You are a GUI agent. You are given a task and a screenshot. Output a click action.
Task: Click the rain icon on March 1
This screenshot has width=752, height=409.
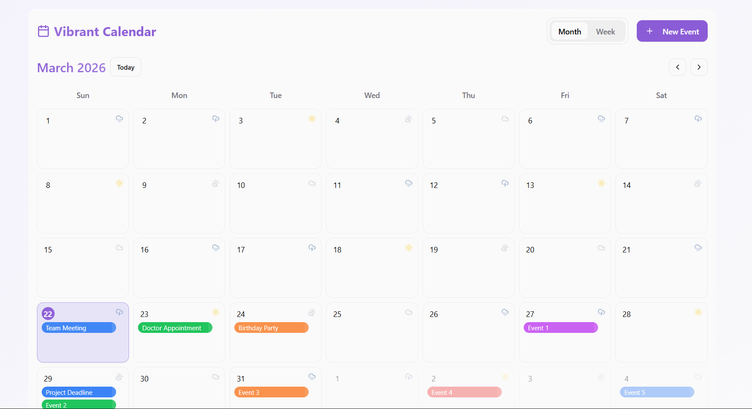click(119, 119)
